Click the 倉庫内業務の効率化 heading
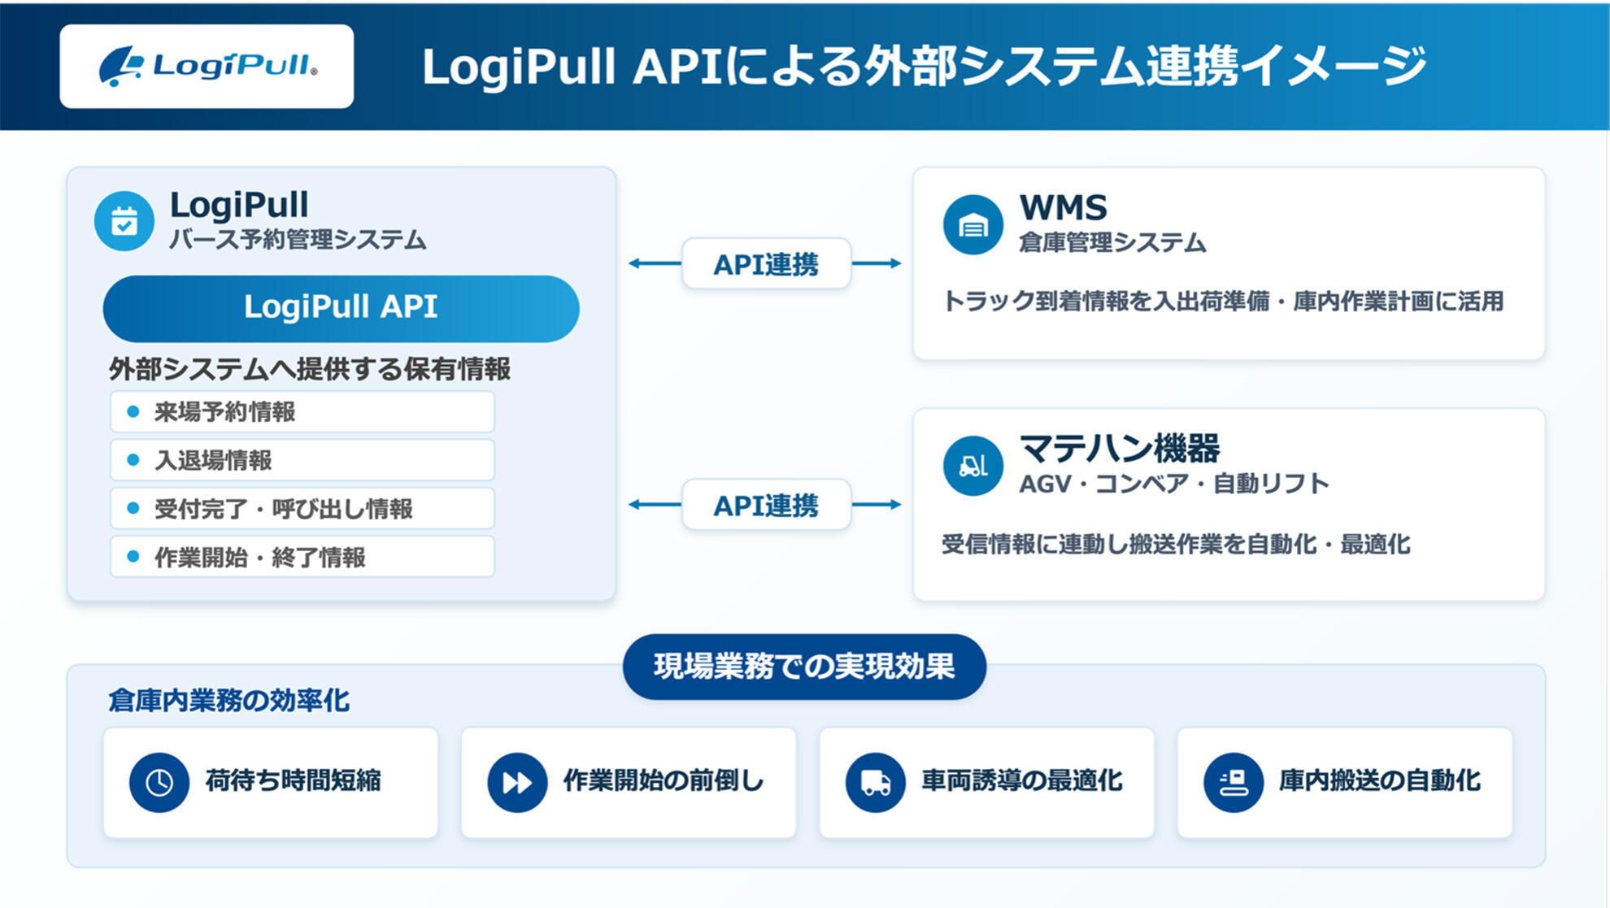This screenshot has height=908, width=1610. pyautogui.click(x=228, y=700)
